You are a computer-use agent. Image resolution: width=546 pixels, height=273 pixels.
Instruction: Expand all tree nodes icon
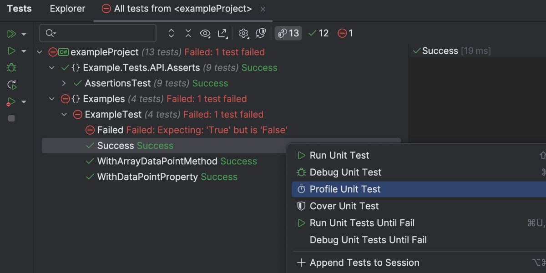(x=171, y=33)
